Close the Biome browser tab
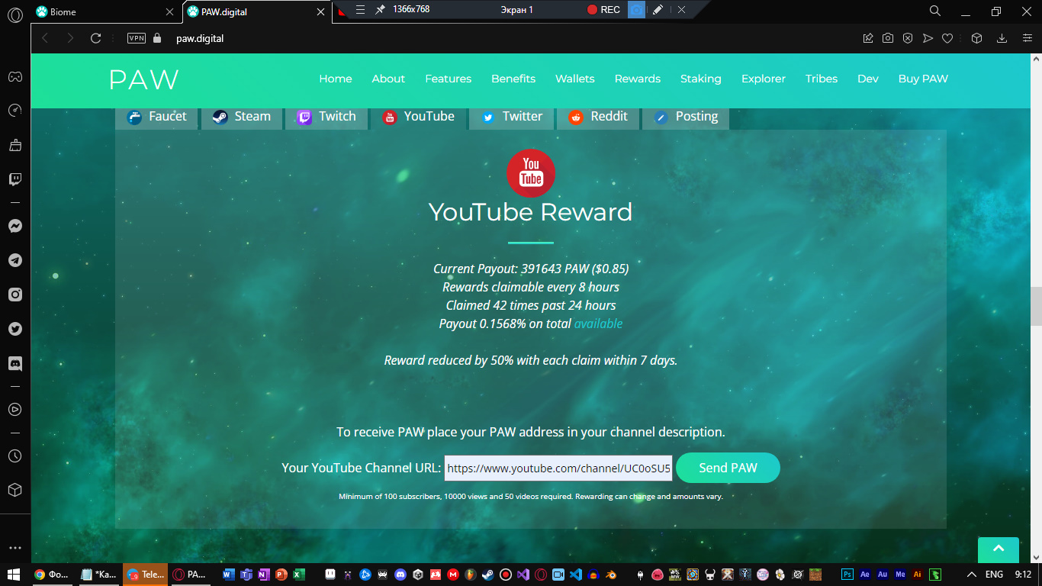 click(171, 12)
